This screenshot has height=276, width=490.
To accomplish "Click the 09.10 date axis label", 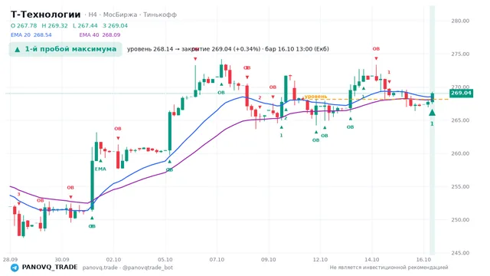I will pos(269,260).
